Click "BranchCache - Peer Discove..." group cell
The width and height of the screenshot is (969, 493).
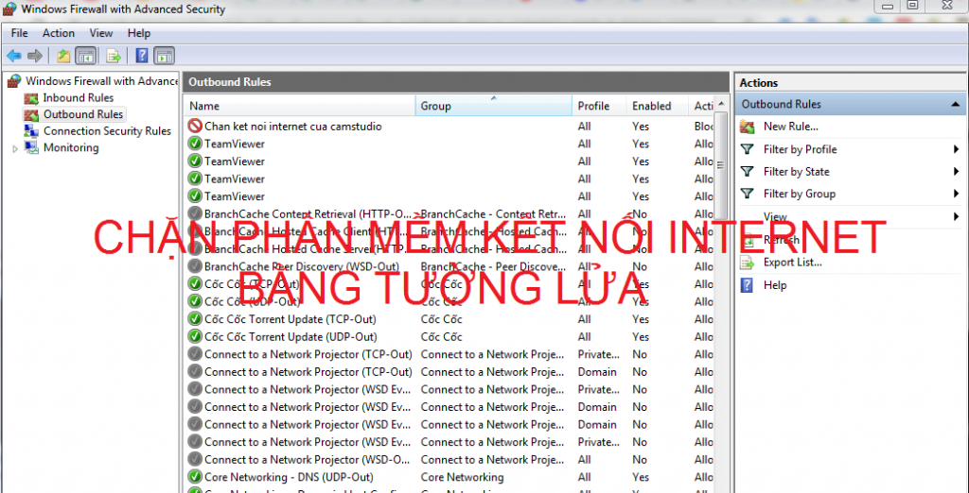point(493,266)
